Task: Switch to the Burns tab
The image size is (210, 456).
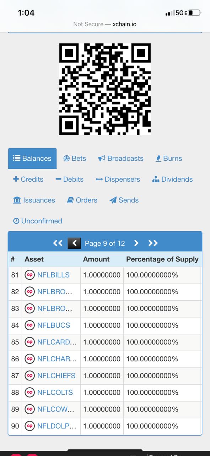Action: [169, 159]
